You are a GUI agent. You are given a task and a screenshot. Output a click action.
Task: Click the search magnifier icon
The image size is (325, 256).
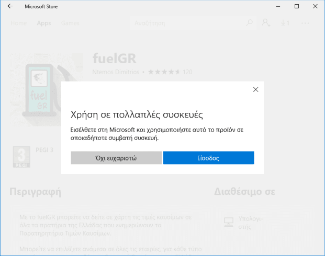click(249, 23)
